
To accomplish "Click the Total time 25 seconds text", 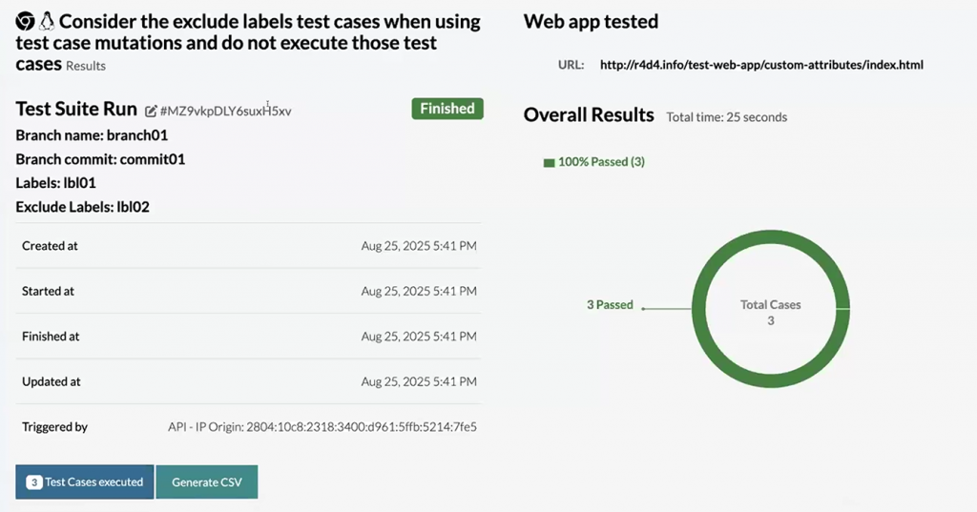I will click(x=726, y=117).
